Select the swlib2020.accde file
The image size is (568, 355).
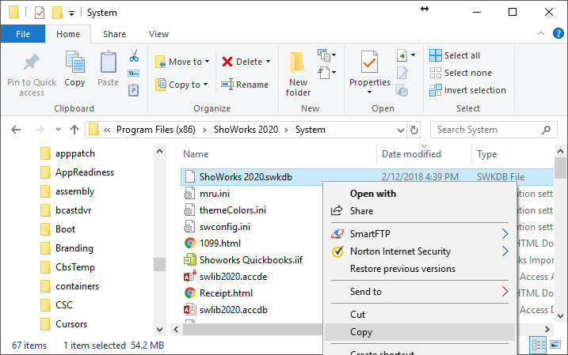point(233,277)
